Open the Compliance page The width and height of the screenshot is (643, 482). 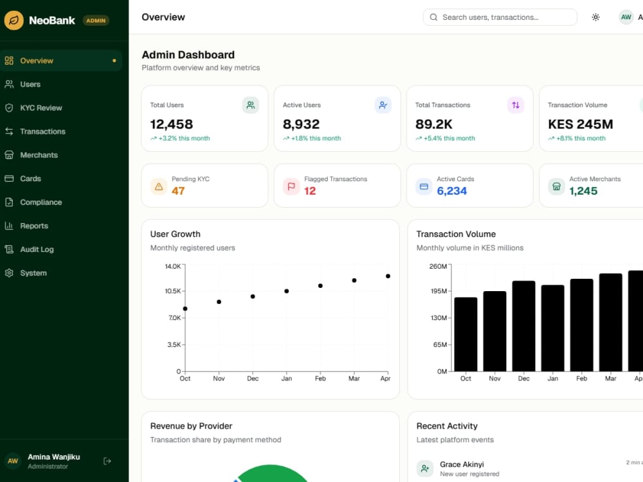pyautogui.click(x=61, y=202)
